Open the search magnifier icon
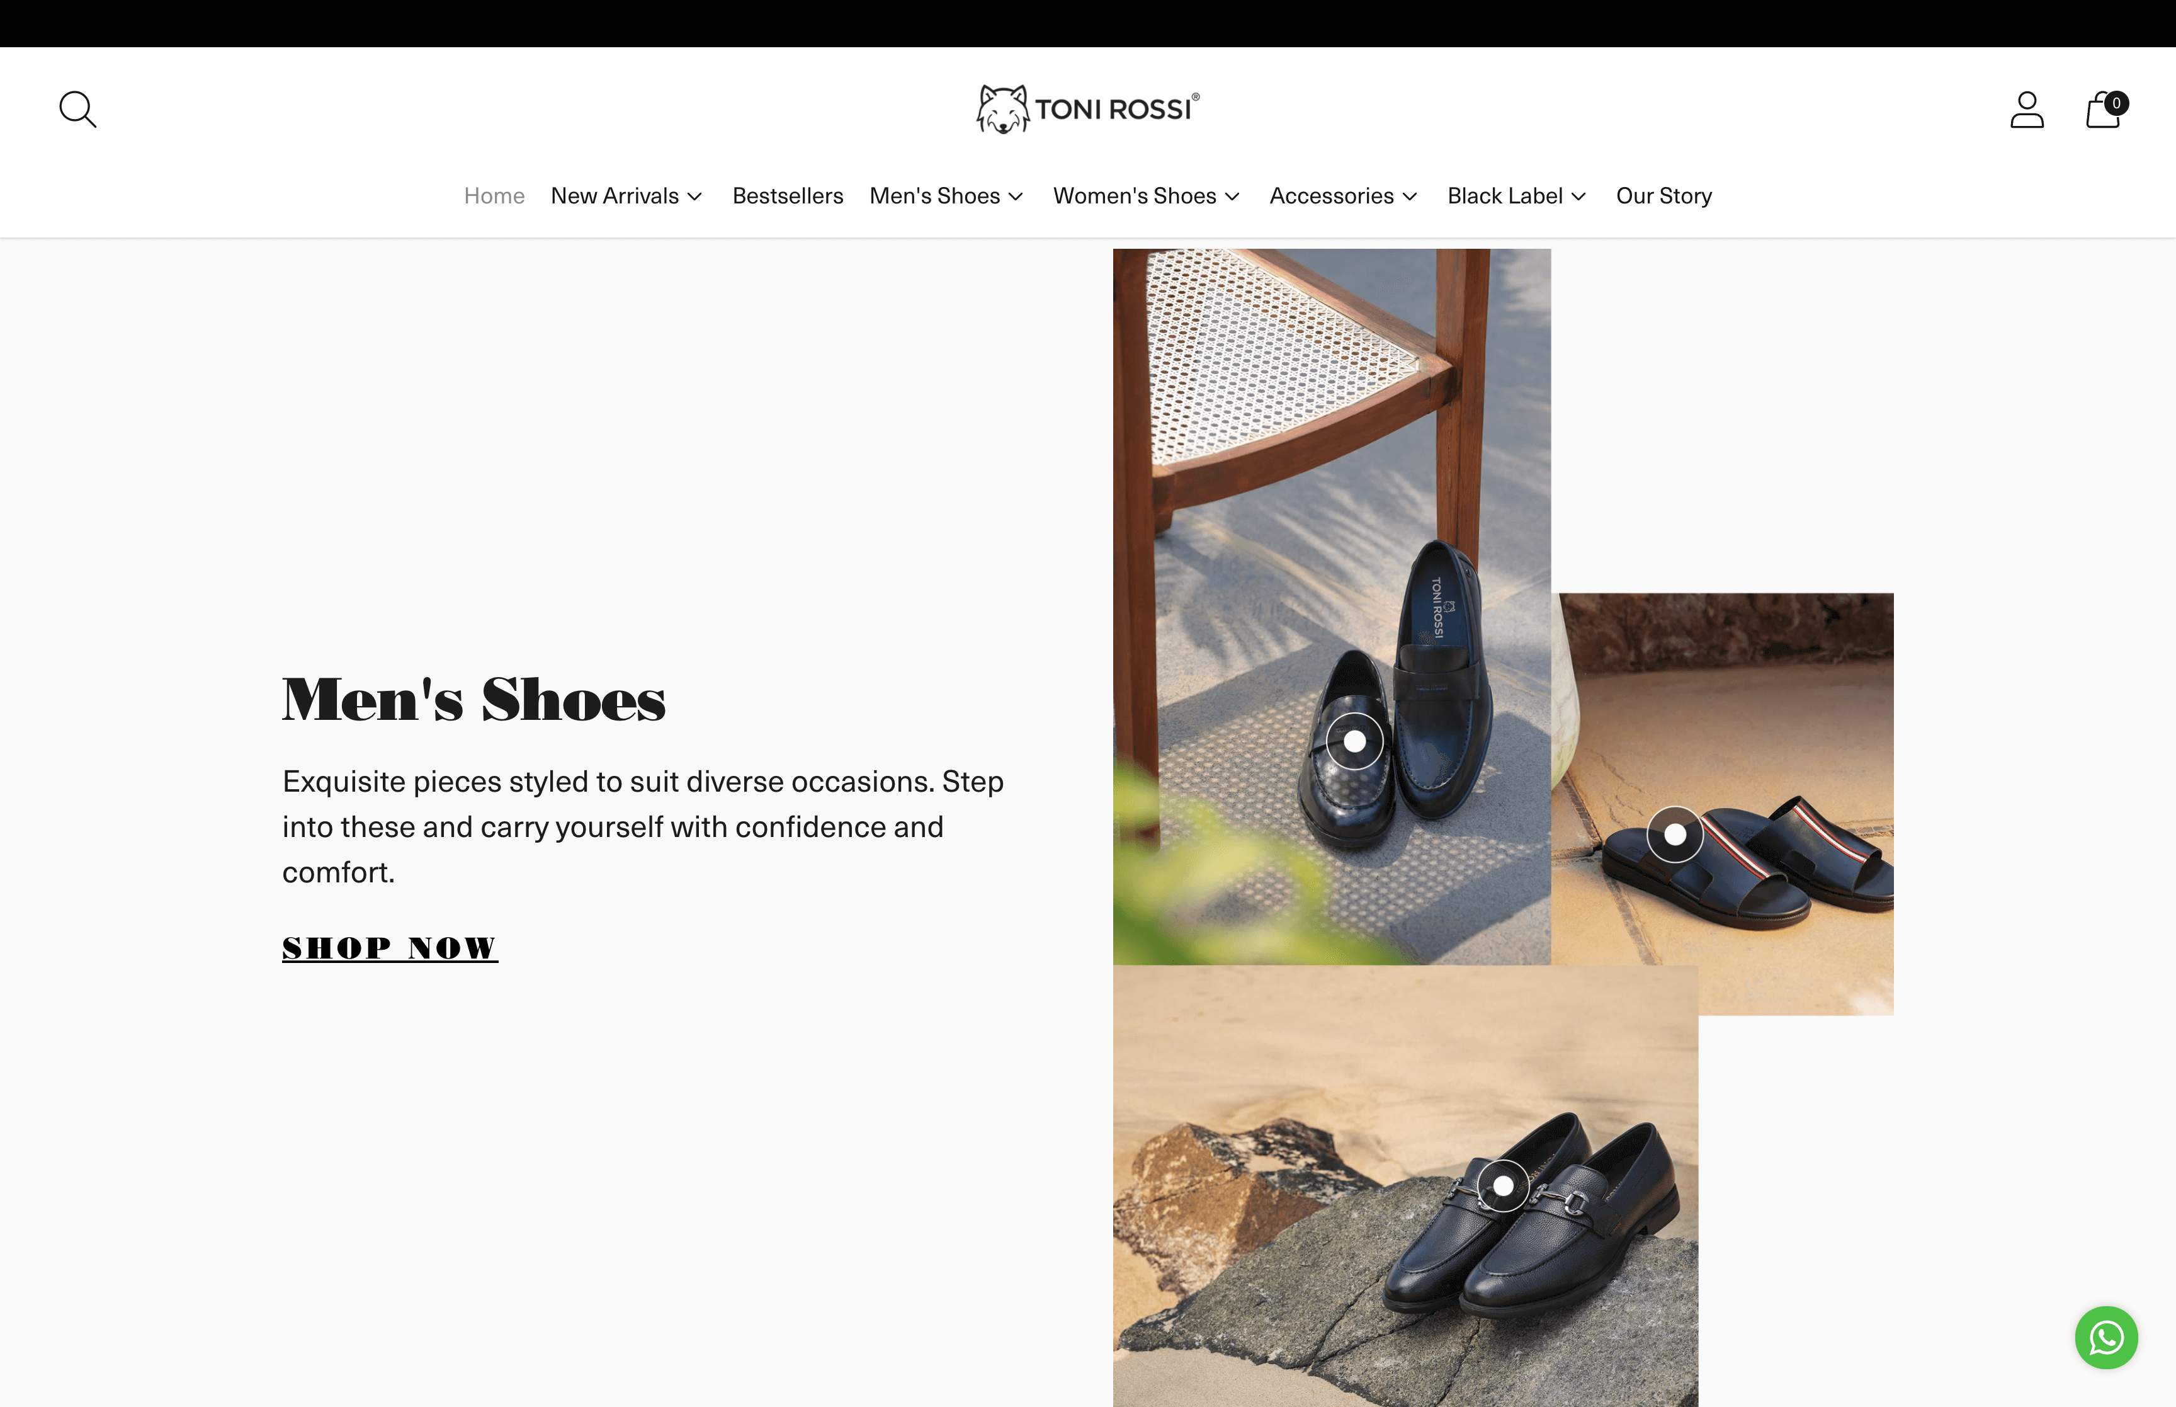Screen dimensions: 2176x1407 coord(77,110)
